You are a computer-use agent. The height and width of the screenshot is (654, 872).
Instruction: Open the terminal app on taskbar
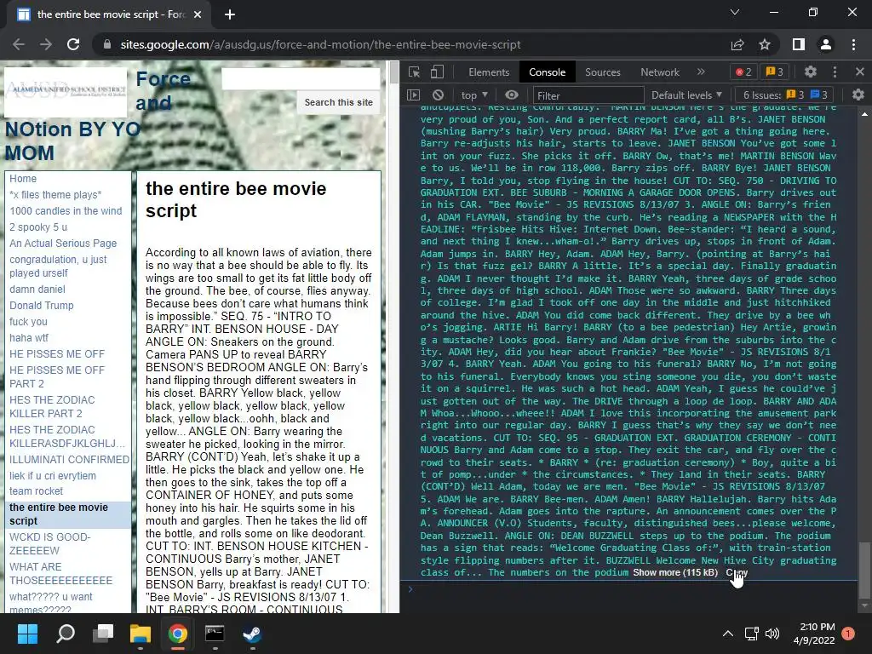point(215,634)
